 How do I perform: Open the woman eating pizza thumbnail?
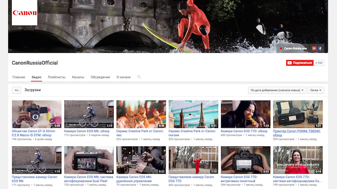pyautogui.click(x=246, y=114)
